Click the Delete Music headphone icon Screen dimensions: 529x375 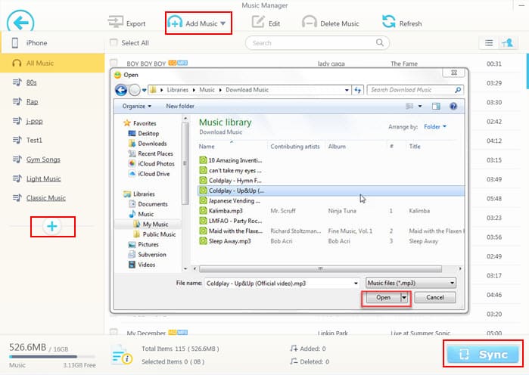point(309,22)
